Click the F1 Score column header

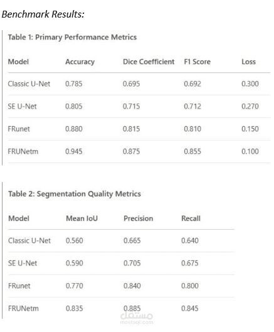(198, 62)
